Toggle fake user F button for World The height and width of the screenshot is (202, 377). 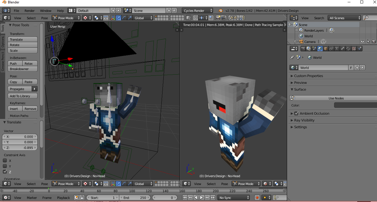351,68
